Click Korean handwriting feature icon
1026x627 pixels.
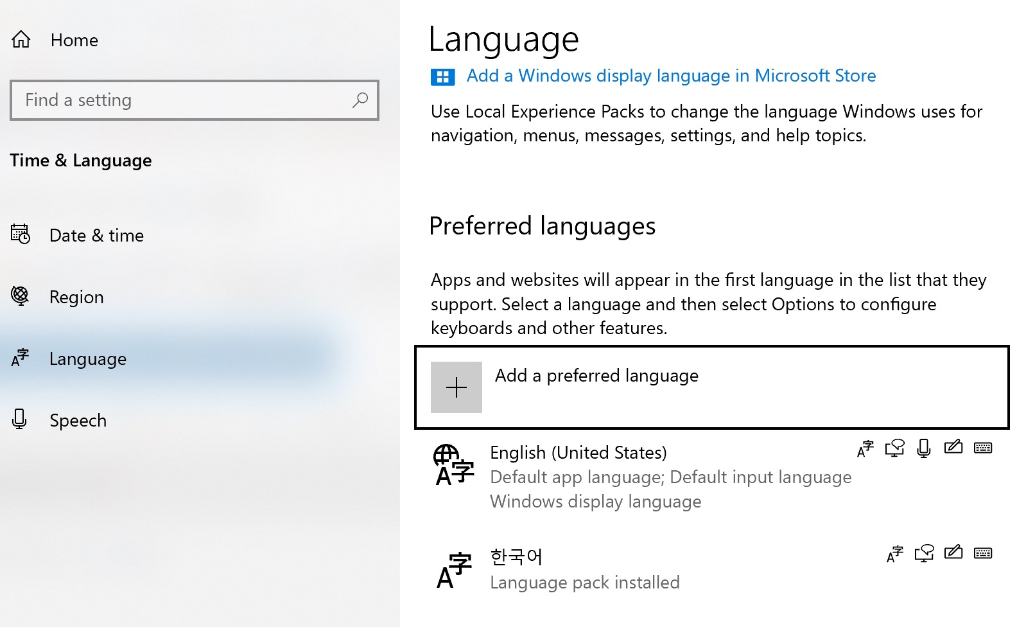tap(953, 552)
